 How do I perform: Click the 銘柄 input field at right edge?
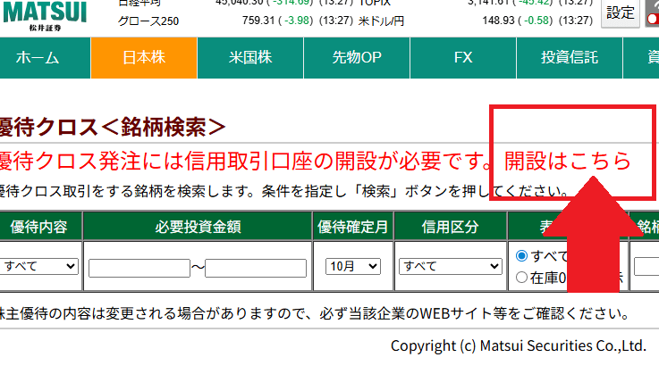tap(646, 266)
